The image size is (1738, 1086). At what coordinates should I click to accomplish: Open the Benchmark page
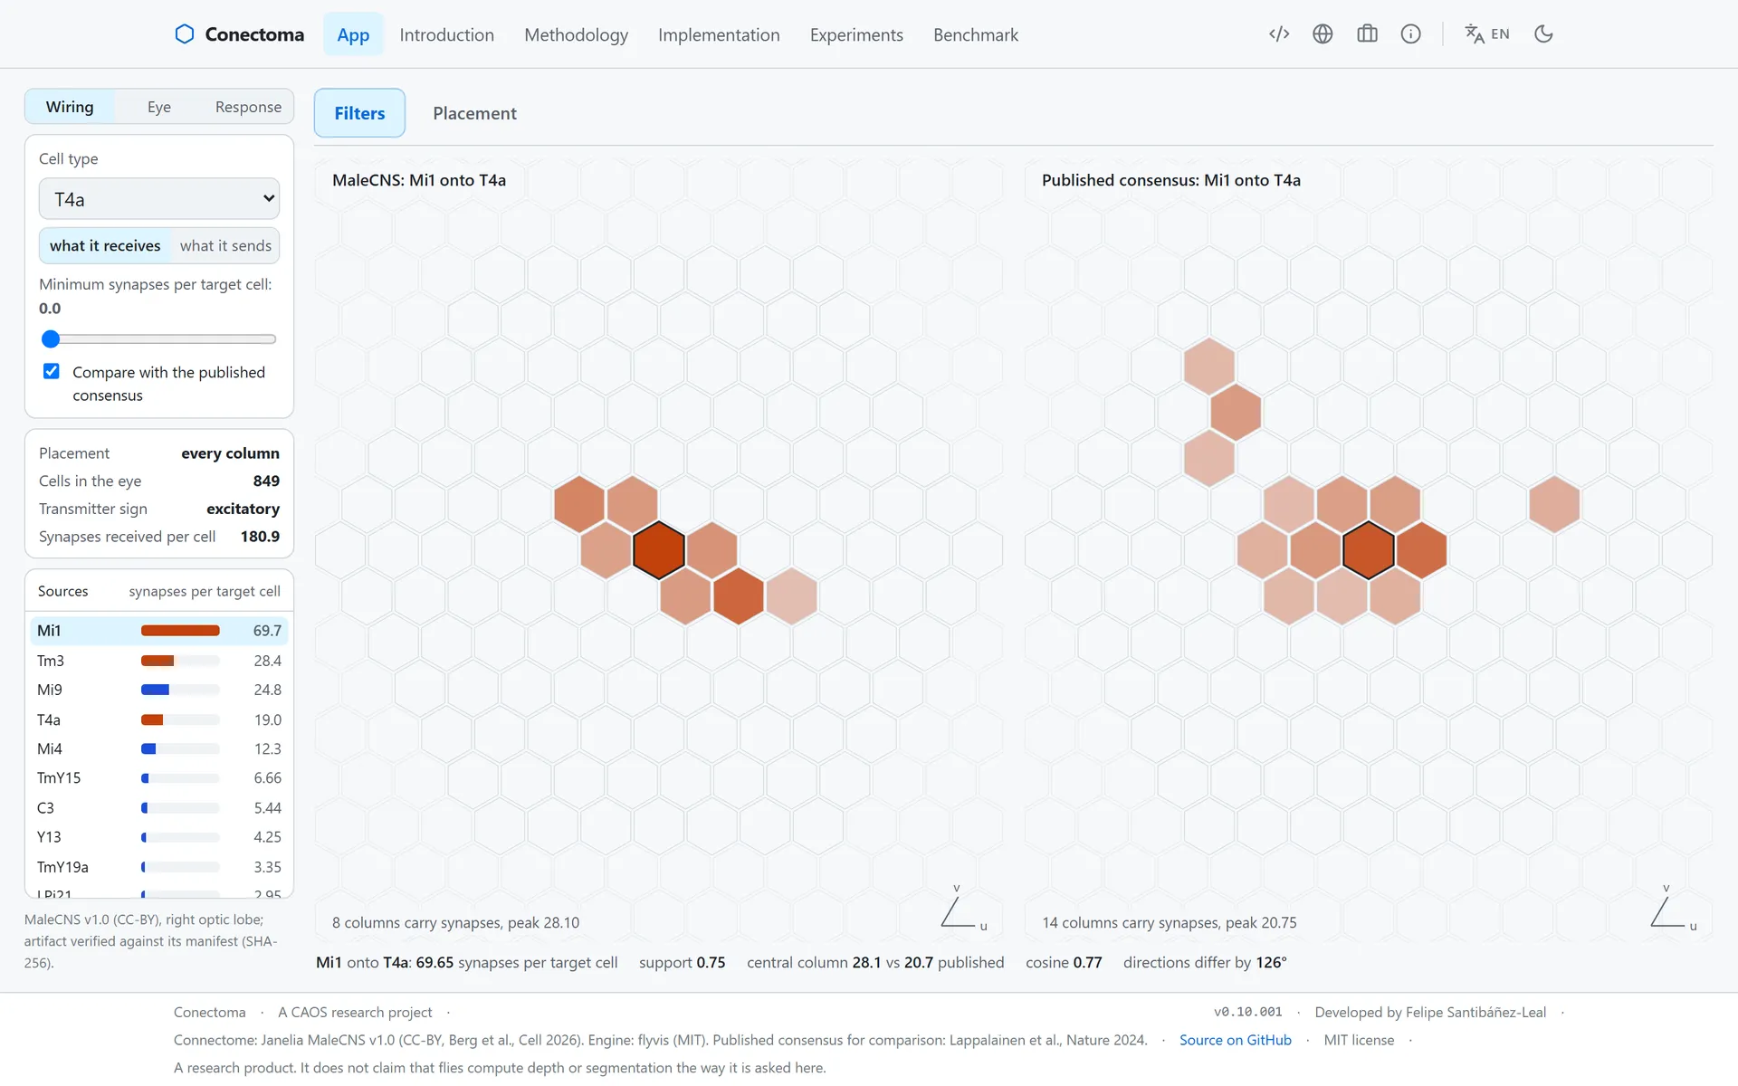976,34
